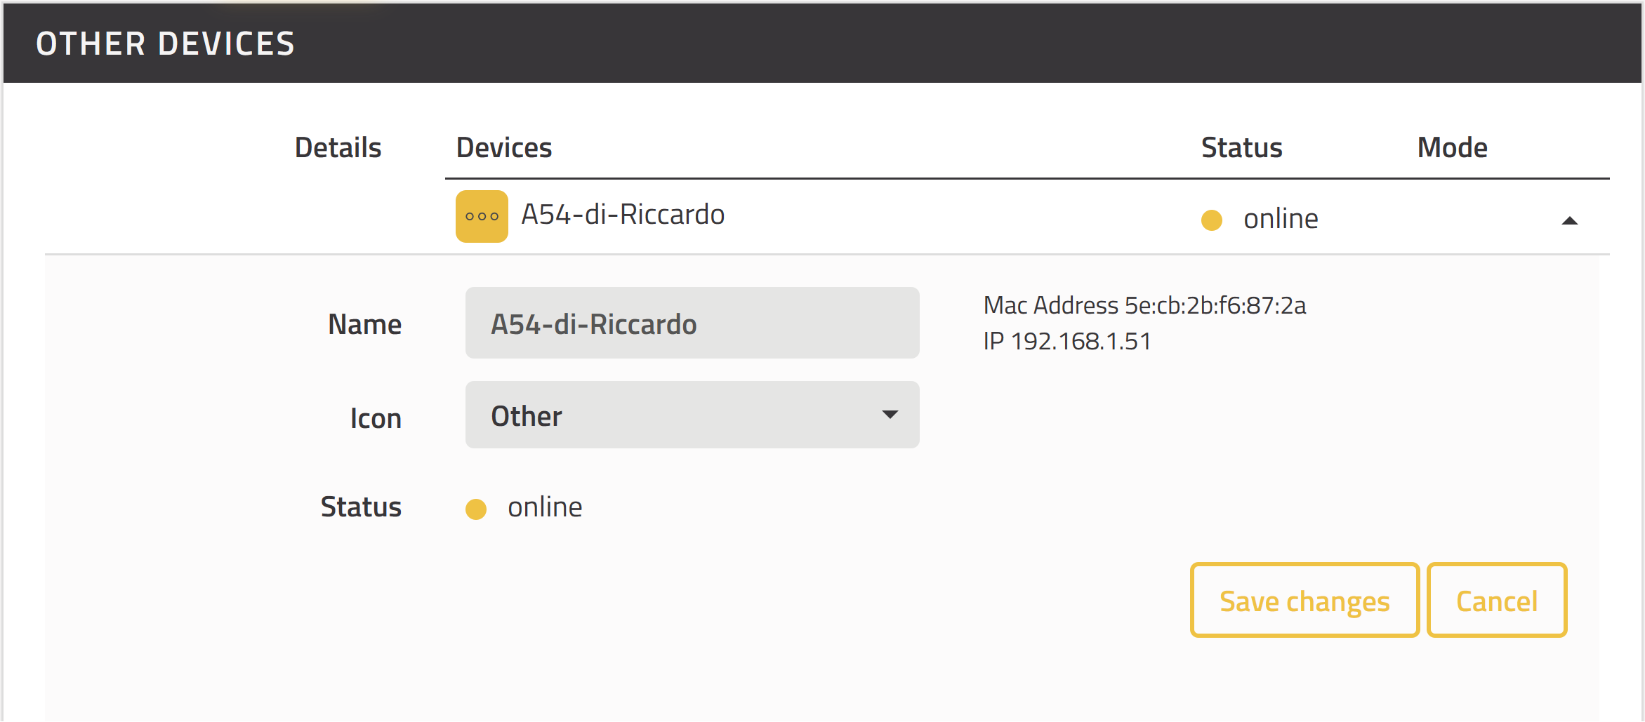This screenshot has width=1645, height=722.
Task: Click the online text in device row
Action: coord(1281,219)
